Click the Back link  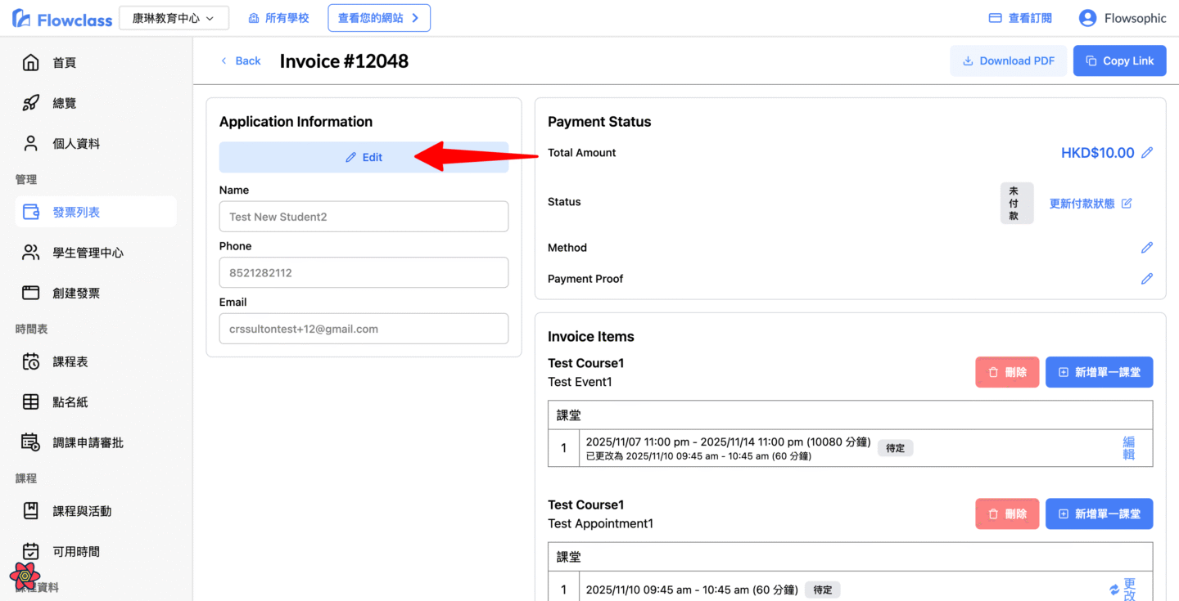tap(241, 61)
